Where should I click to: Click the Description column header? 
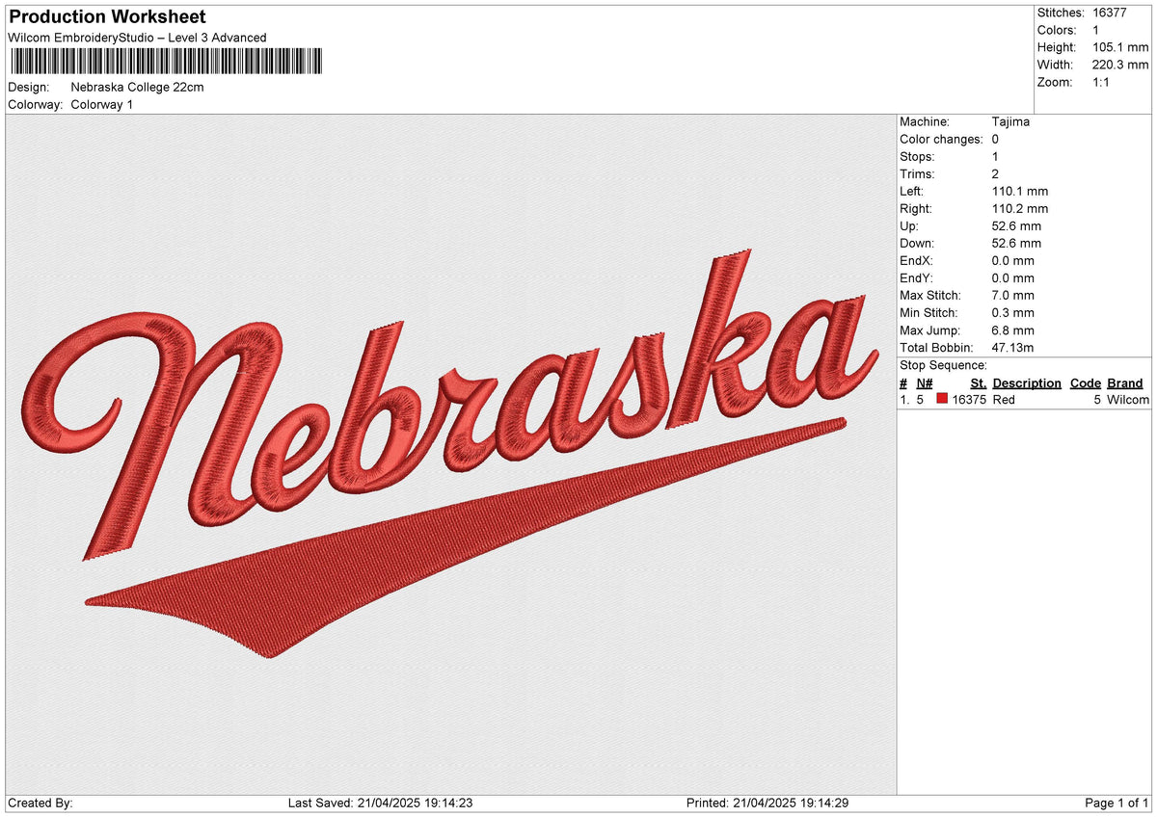point(1027,382)
